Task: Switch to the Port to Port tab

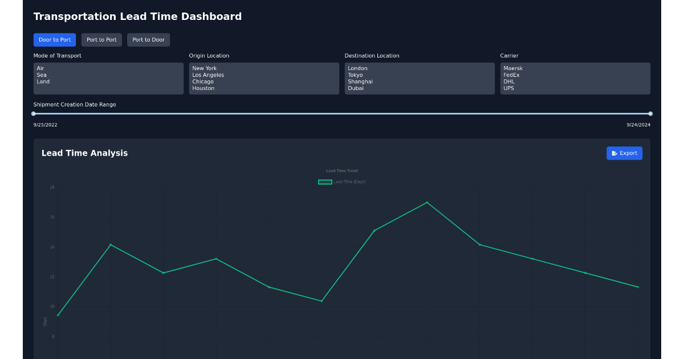Action: [101, 39]
